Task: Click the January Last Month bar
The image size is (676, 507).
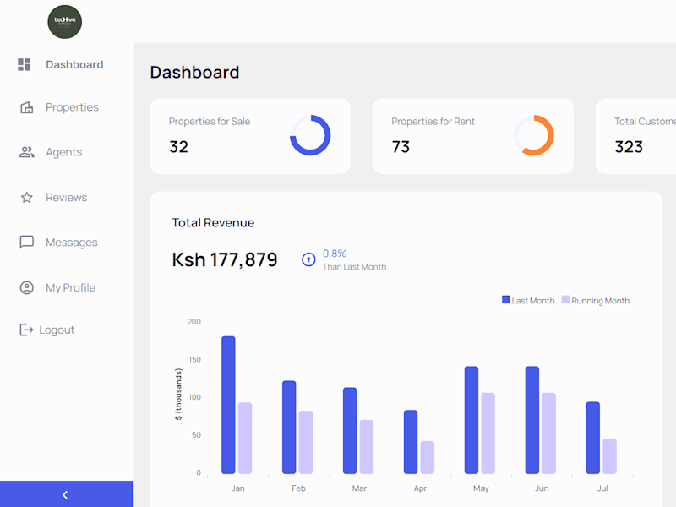Action: (228, 405)
